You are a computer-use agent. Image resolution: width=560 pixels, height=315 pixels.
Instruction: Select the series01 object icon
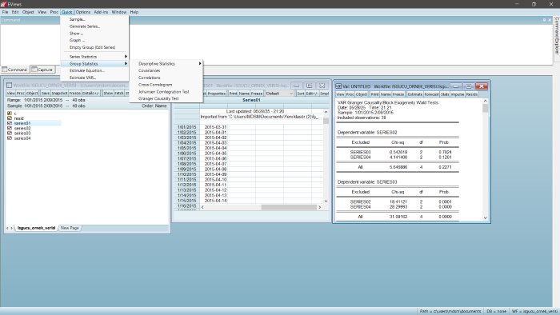coord(10,123)
